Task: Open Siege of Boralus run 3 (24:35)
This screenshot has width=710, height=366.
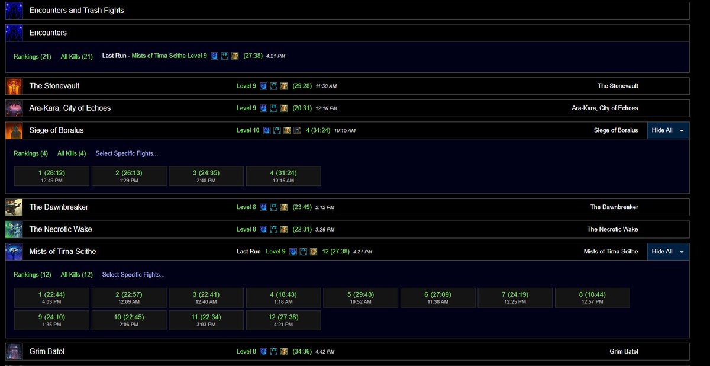Action: [206, 176]
